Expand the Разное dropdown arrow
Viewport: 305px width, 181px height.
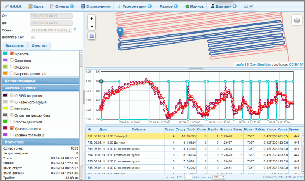click(x=176, y=6)
